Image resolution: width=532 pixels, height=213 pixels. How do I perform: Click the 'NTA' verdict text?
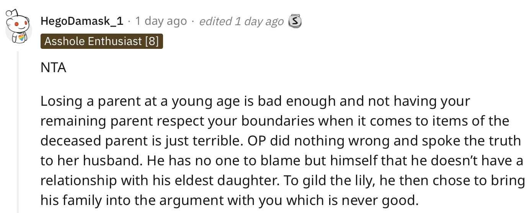pos(54,68)
